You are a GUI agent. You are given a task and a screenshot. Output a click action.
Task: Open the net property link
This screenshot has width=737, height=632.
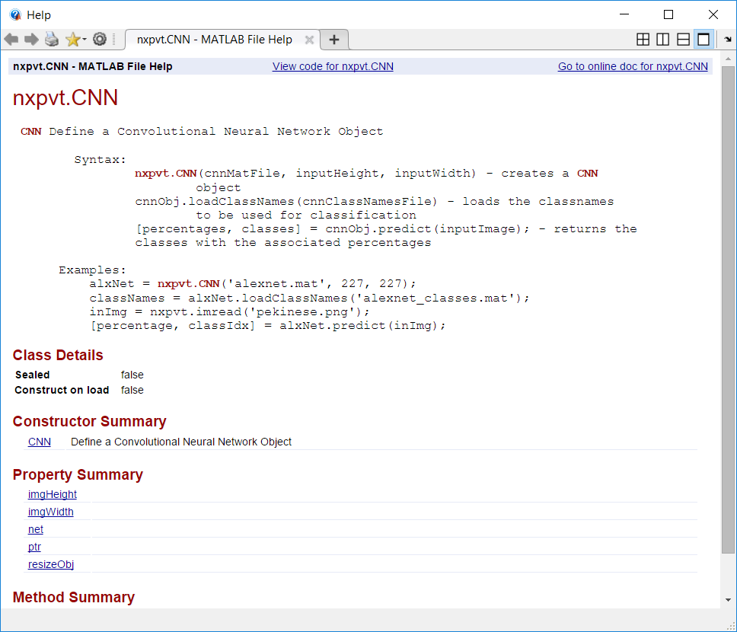[36, 529]
